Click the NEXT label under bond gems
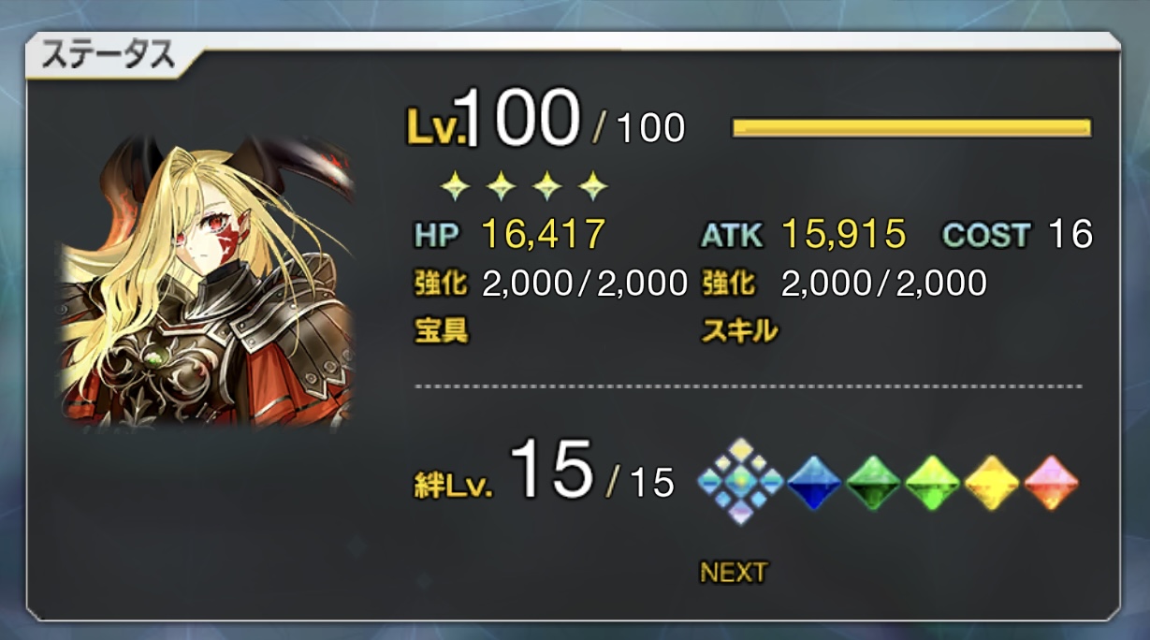This screenshot has height=640, width=1150. click(x=734, y=572)
